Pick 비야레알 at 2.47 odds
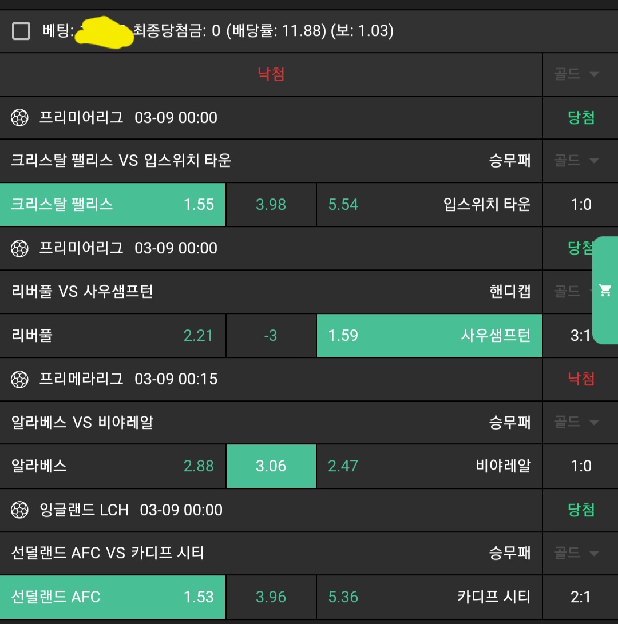 click(x=429, y=466)
